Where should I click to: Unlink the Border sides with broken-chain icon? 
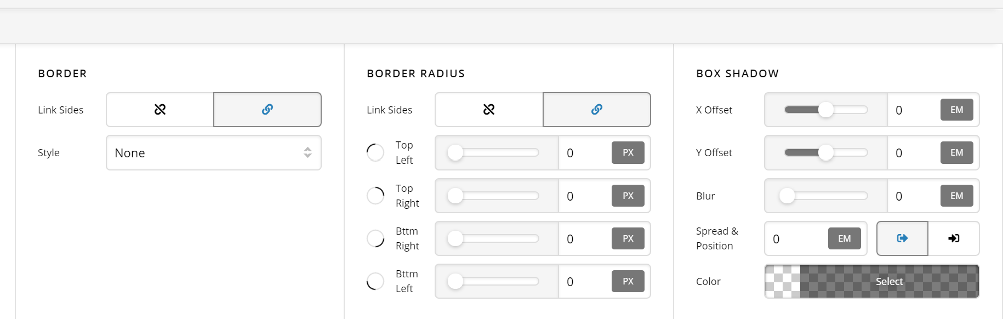pyautogui.click(x=160, y=110)
